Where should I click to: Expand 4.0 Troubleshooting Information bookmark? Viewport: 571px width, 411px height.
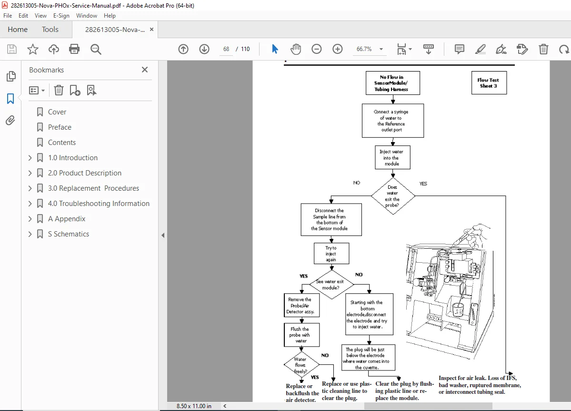30,204
